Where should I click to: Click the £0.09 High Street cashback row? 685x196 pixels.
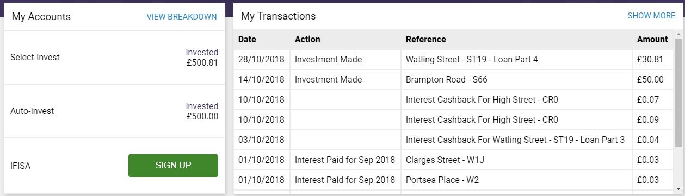coord(454,120)
